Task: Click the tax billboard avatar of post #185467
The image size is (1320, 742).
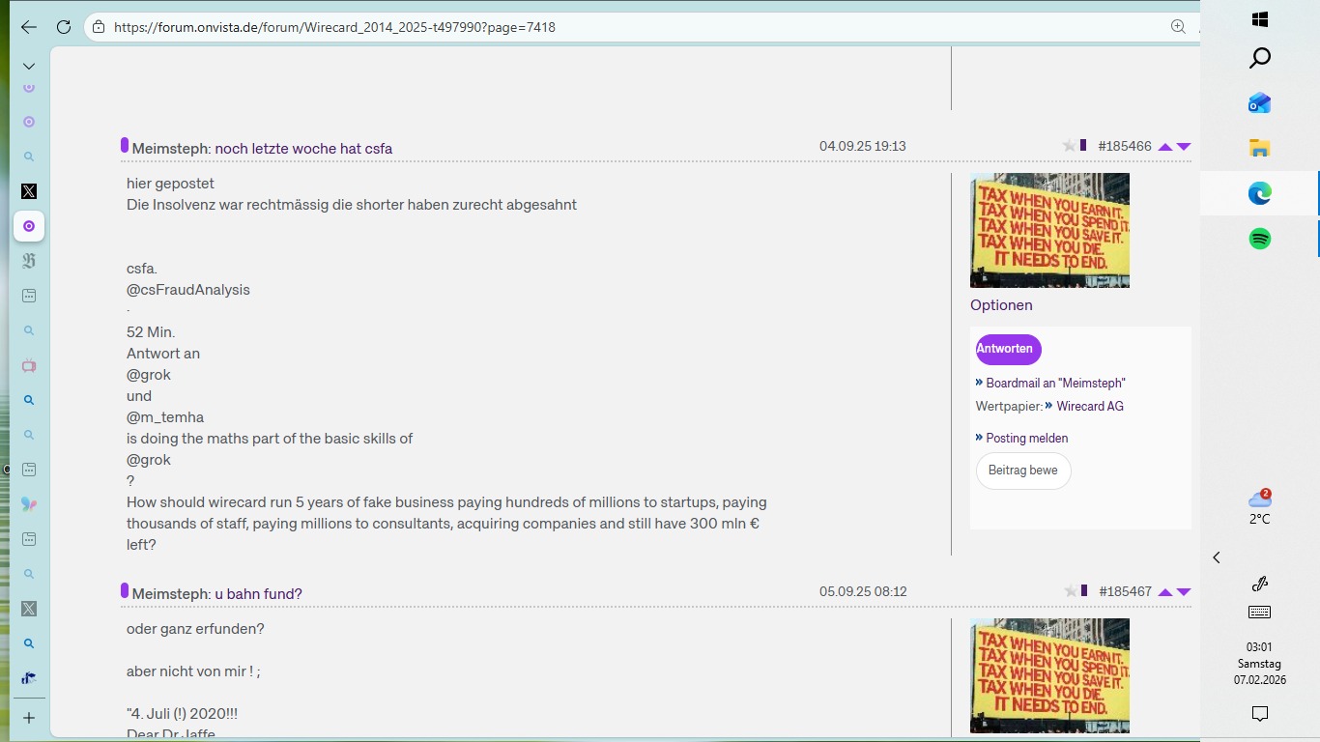Action: click(x=1049, y=675)
